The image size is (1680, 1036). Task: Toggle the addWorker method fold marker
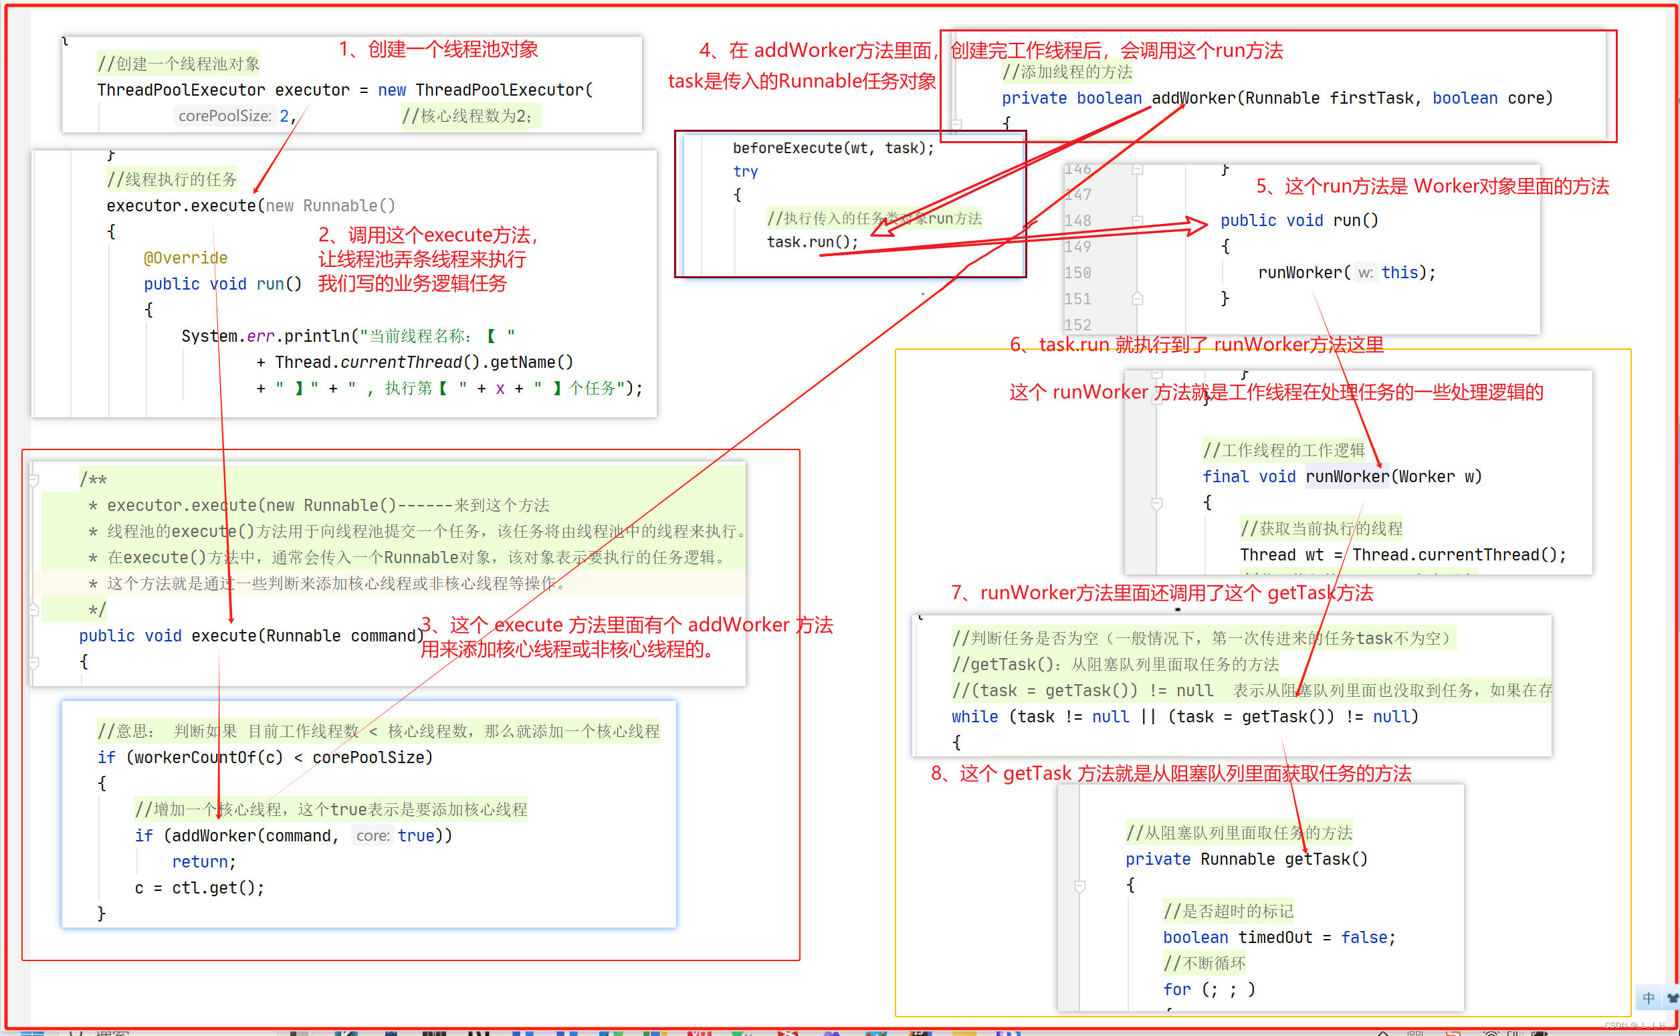coord(956,124)
